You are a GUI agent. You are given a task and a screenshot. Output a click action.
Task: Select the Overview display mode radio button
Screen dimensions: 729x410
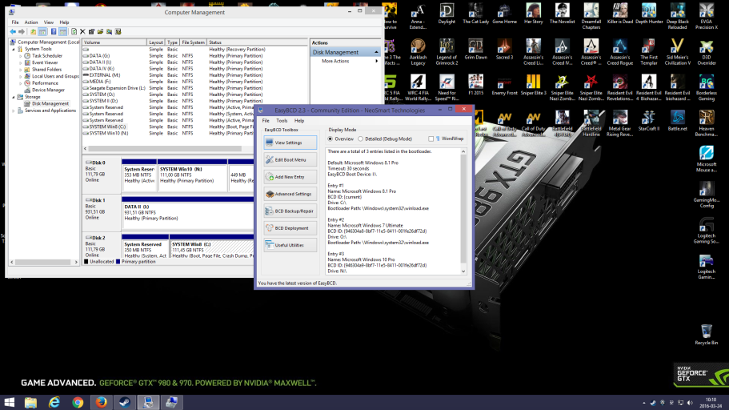330,139
